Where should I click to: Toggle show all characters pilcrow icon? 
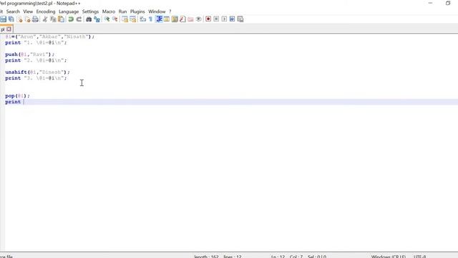pyautogui.click(x=150, y=19)
